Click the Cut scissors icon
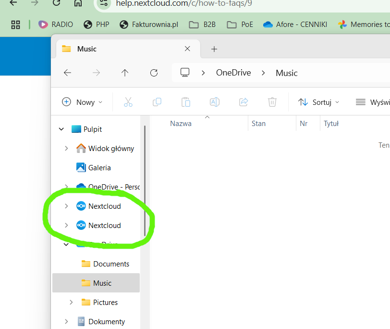 [128, 102]
